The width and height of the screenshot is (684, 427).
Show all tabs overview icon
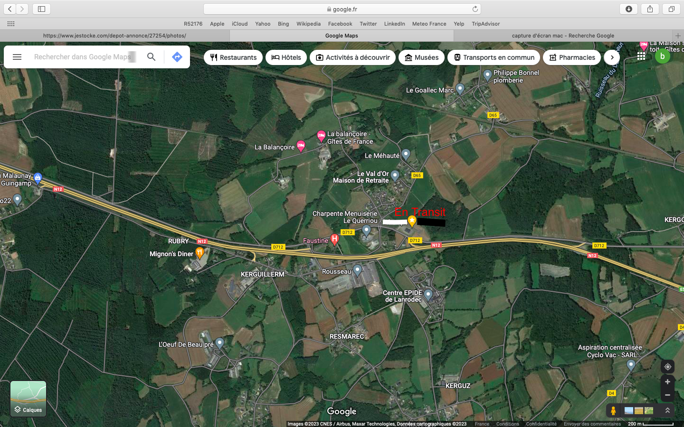pyautogui.click(x=671, y=9)
